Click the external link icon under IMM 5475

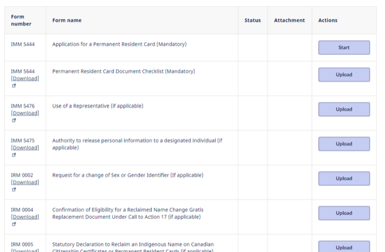coord(14,155)
